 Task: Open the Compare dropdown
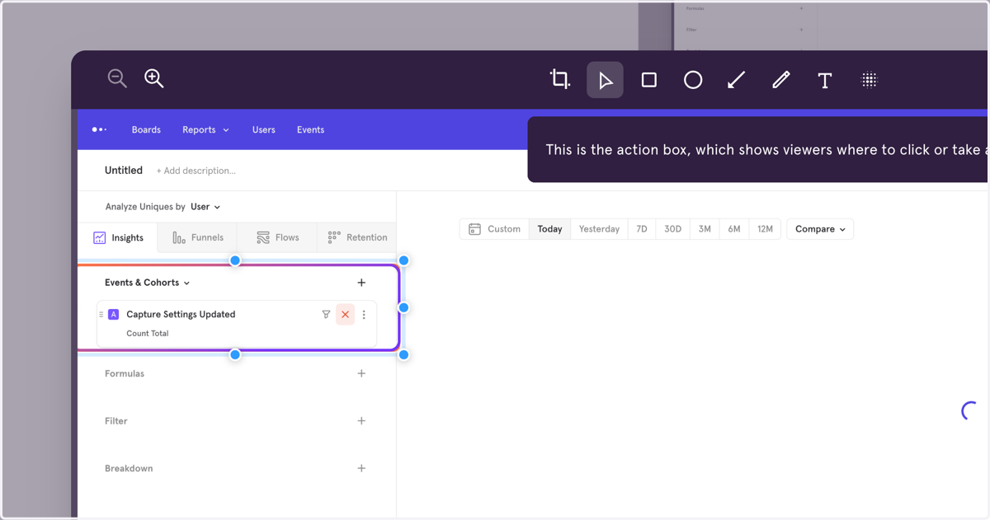pyautogui.click(x=820, y=229)
